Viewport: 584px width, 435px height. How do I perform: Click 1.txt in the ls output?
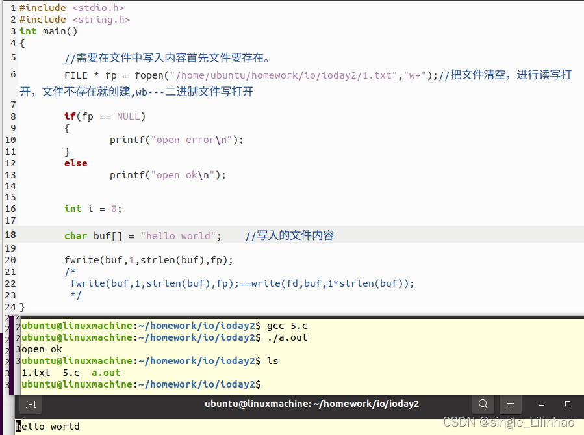36,373
